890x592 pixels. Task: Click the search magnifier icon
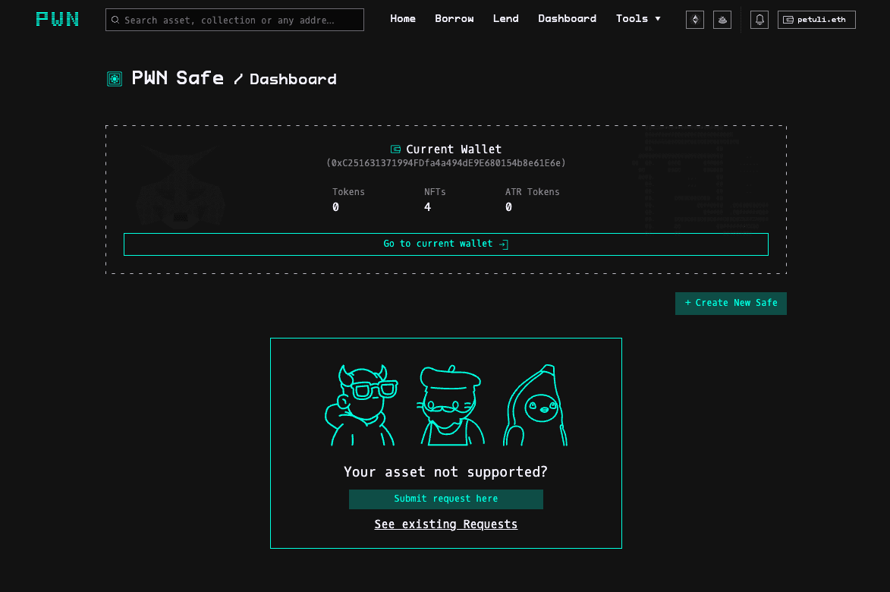115,20
